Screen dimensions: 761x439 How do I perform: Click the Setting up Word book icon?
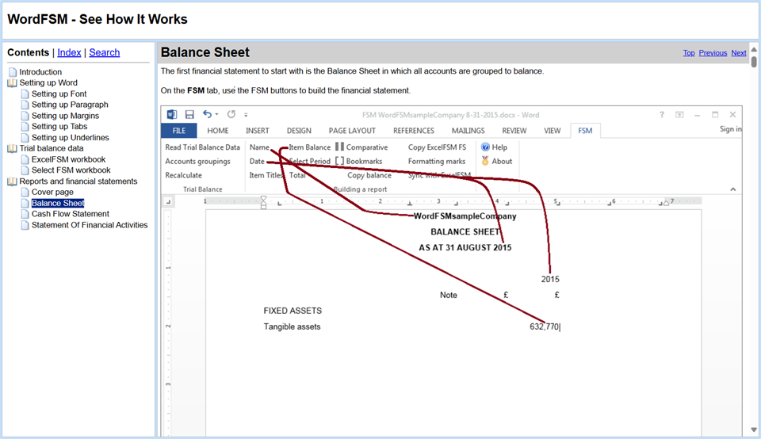pyautogui.click(x=12, y=83)
